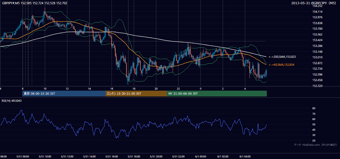Click hour tick 12 under price chart
This screenshot has width=340, height=159.
[67, 89]
